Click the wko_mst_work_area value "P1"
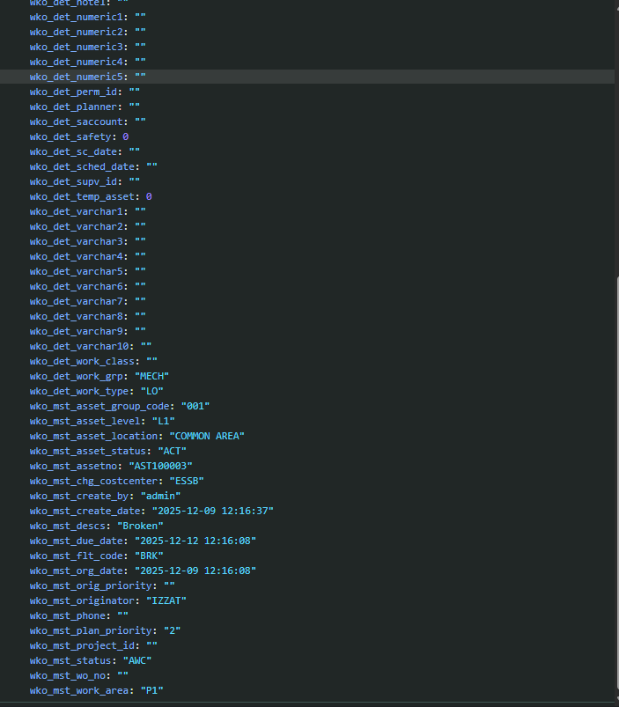The width and height of the screenshot is (619, 707). [151, 690]
